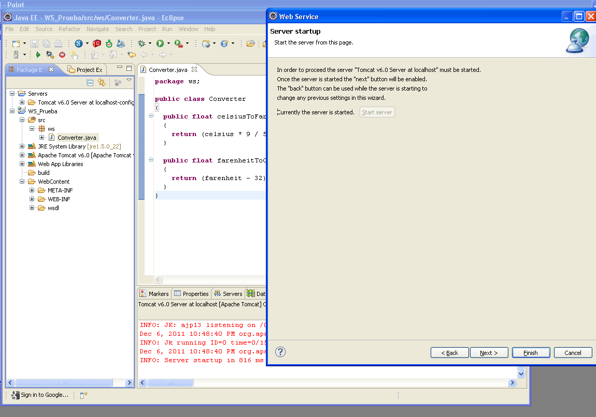Click the Next button in the wizard
The width and height of the screenshot is (596, 417).
(489, 353)
